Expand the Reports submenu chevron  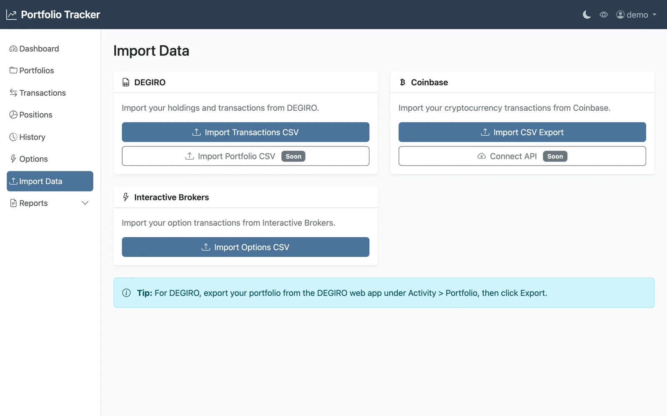pyautogui.click(x=85, y=203)
